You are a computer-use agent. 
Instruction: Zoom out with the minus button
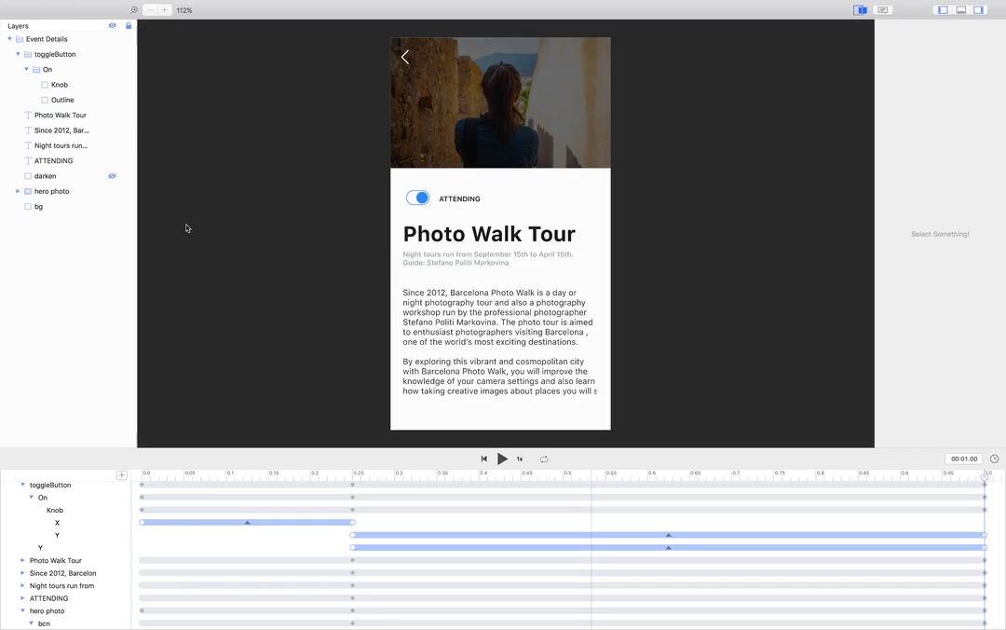(x=150, y=10)
